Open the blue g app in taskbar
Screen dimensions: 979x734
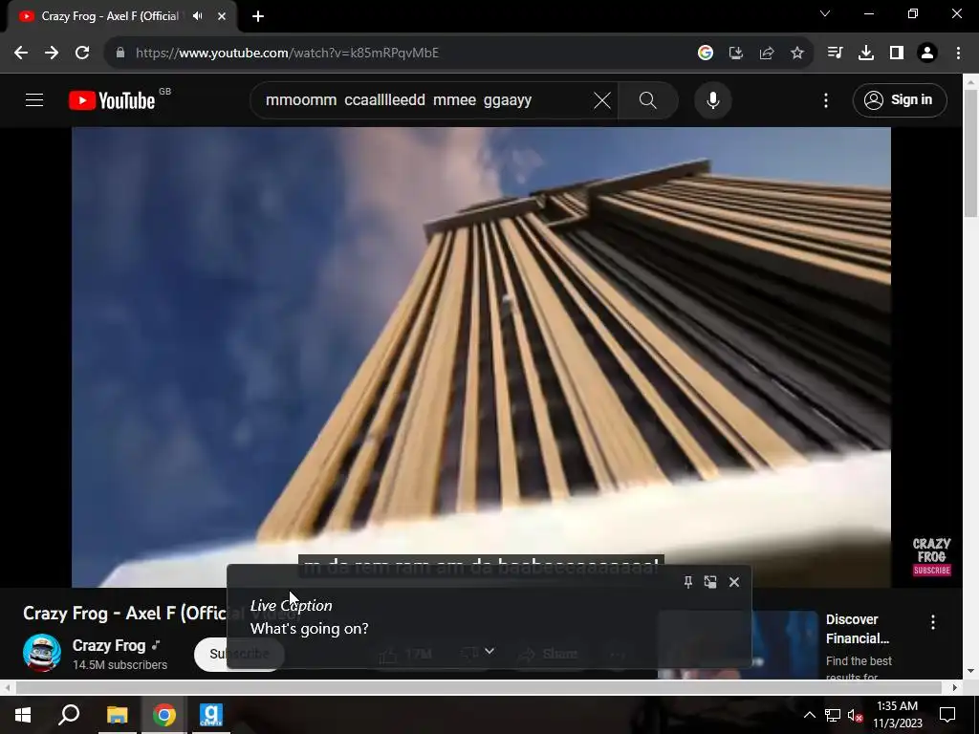point(211,715)
